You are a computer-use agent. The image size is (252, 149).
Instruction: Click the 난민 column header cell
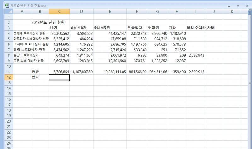59,28
